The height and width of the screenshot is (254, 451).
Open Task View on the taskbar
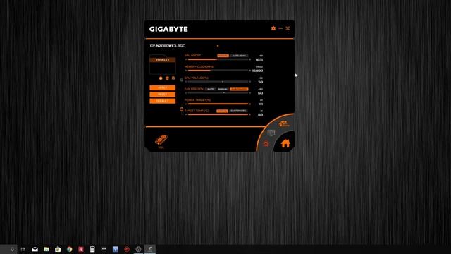(23, 249)
